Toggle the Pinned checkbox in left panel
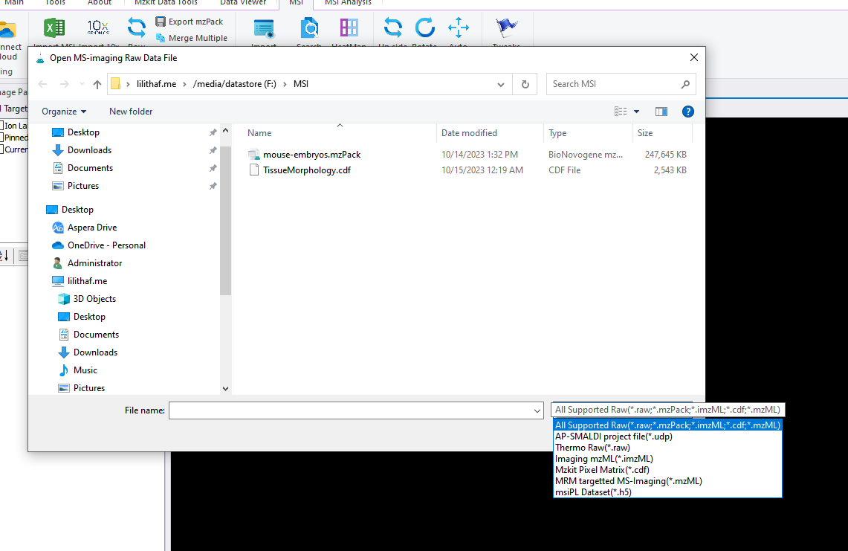Viewport: 848px width, 551px height. [x=2, y=138]
